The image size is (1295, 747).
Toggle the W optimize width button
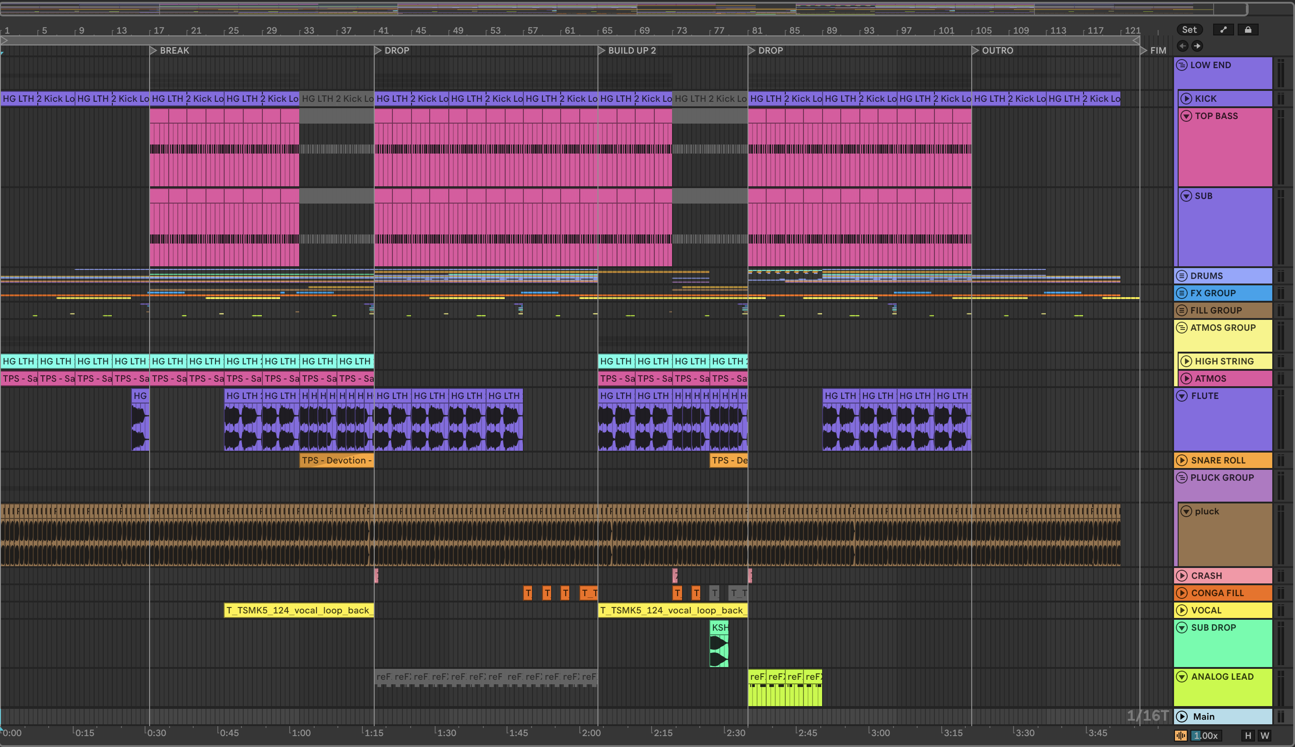pyautogui.click(x=1265, y=735)
